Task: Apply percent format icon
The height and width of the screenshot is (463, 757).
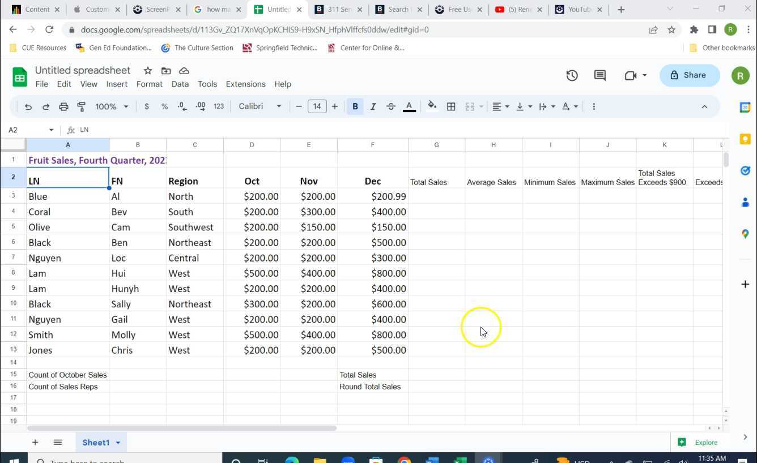Action: pyautogui.click(x=164, y=106)
